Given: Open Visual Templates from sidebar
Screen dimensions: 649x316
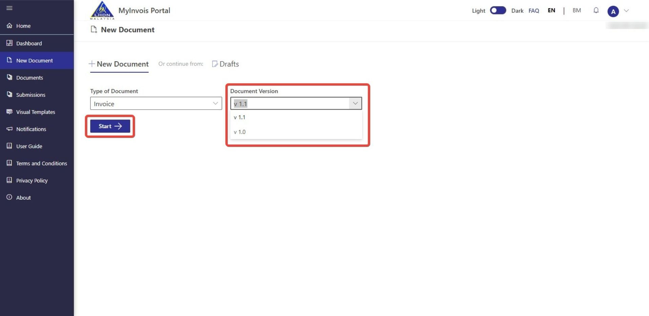Looking at the screenshot, I should (x=37, y=112).
